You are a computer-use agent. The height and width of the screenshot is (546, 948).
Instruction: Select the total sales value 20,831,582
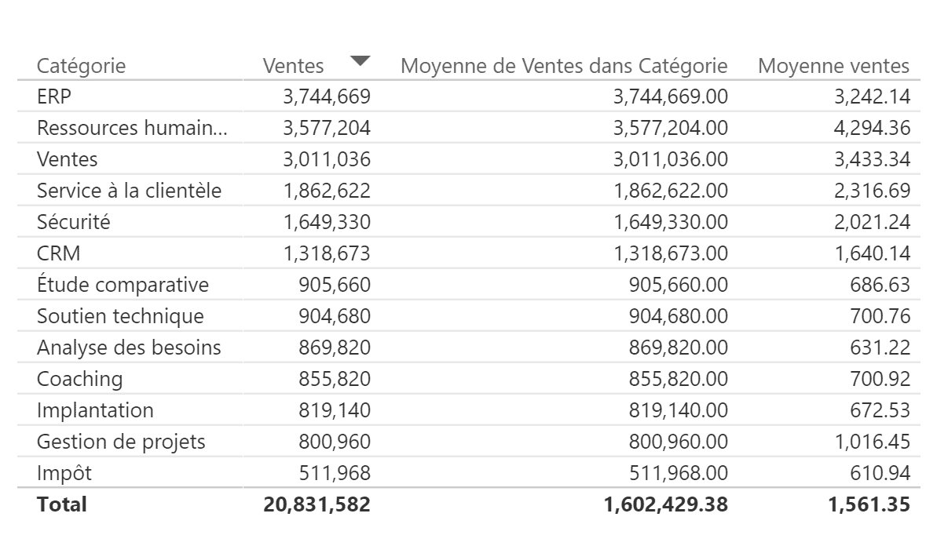pyautogui.click(x=317, y=504)
